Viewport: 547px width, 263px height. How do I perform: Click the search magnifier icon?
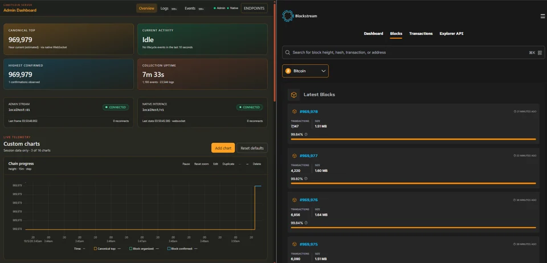(288, 52)
